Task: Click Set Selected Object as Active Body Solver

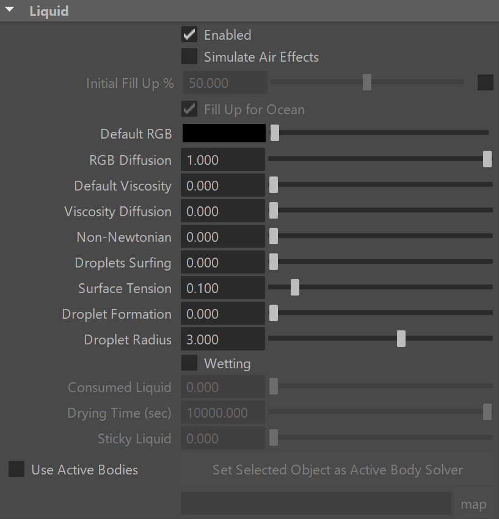Action: click(x=337, y=470)
